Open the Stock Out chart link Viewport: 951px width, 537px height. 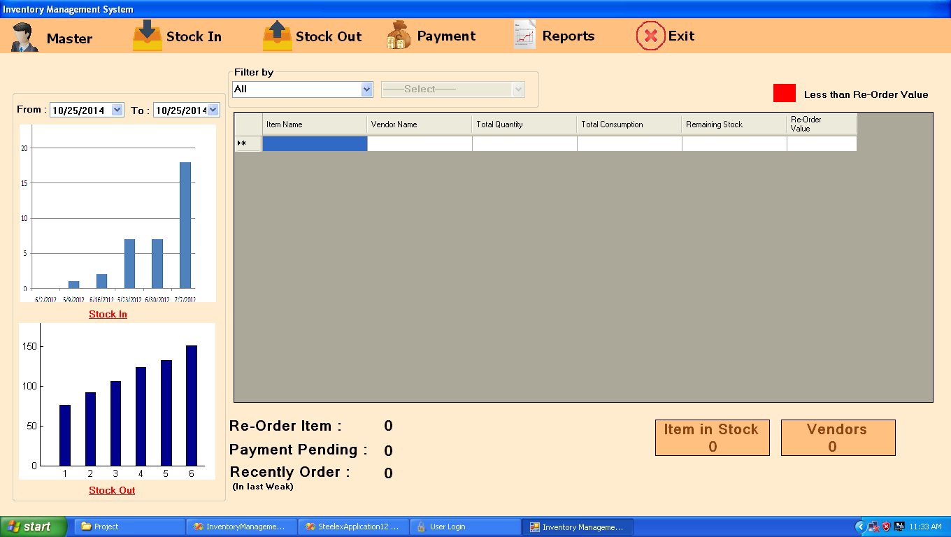pos(112,490)
